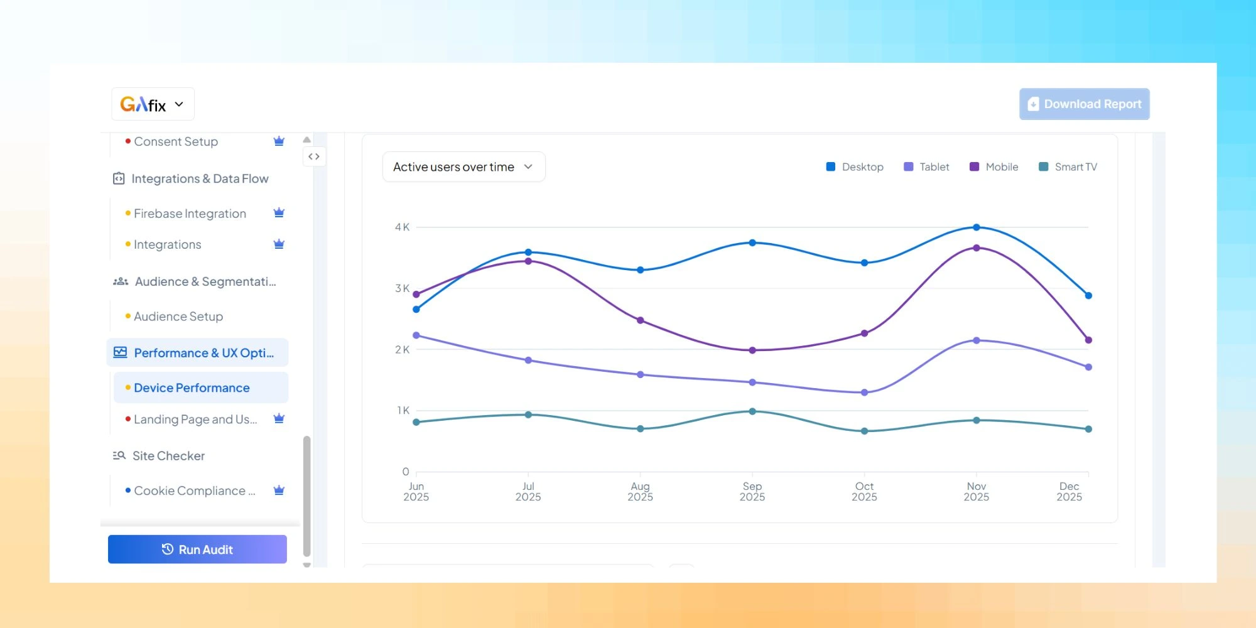The width and height of the screenshot is (1256, 628).
Task: Click the crown icon next to Firebase Integration
Action: pos(279,213)
